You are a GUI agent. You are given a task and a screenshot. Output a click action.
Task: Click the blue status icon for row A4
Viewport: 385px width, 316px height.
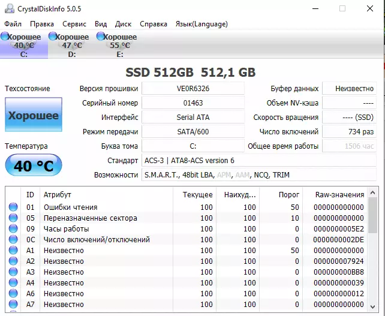(x=13, y=282)
